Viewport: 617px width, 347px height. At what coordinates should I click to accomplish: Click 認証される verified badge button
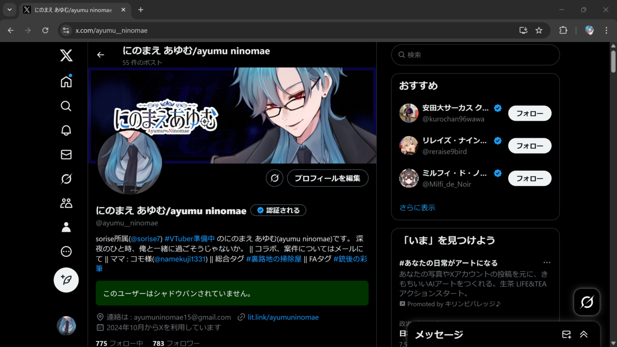coord(278,210)
